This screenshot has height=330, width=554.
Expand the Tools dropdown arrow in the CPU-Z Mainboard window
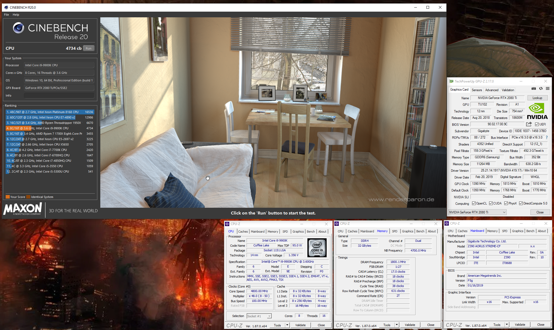pos(507,325)
